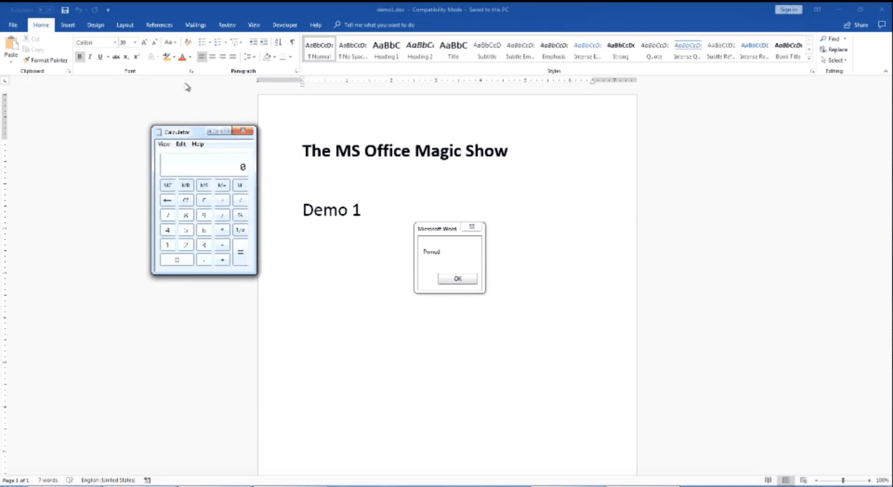The width and height of the screenshot is (893, 487).
Task: Click the proofing check icon in status bar
Action: point(69,480)
